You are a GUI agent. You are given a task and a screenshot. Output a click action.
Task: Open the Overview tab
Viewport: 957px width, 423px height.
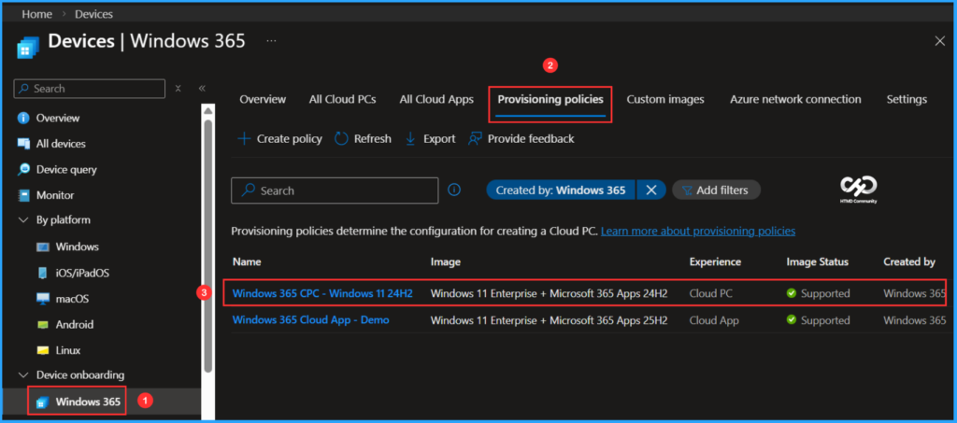[x=263, y=99]
